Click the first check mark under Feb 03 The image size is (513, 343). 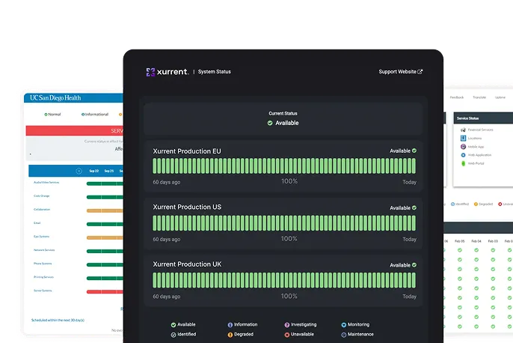click(x=493, y=250)
